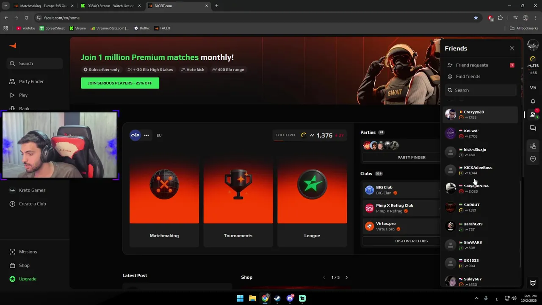Click the Search item in left sidebar
542x305 pixels.
pos(35,64)
